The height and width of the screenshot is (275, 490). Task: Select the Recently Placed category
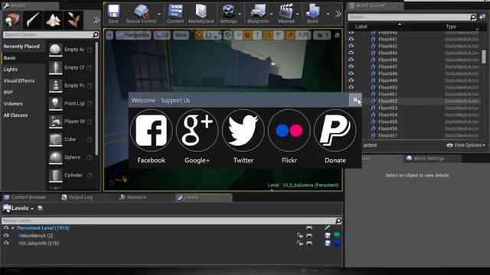pyautogui.click(x=21, y=47)
